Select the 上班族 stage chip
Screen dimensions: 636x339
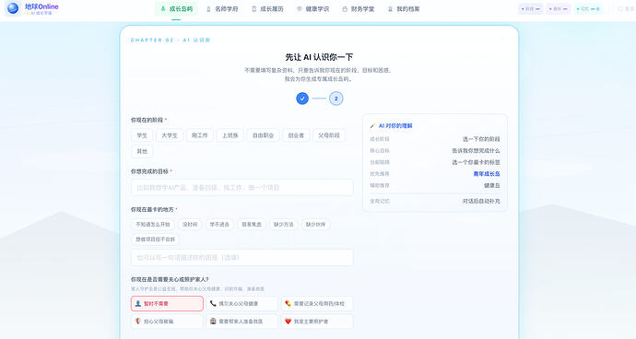pos(230,135)
